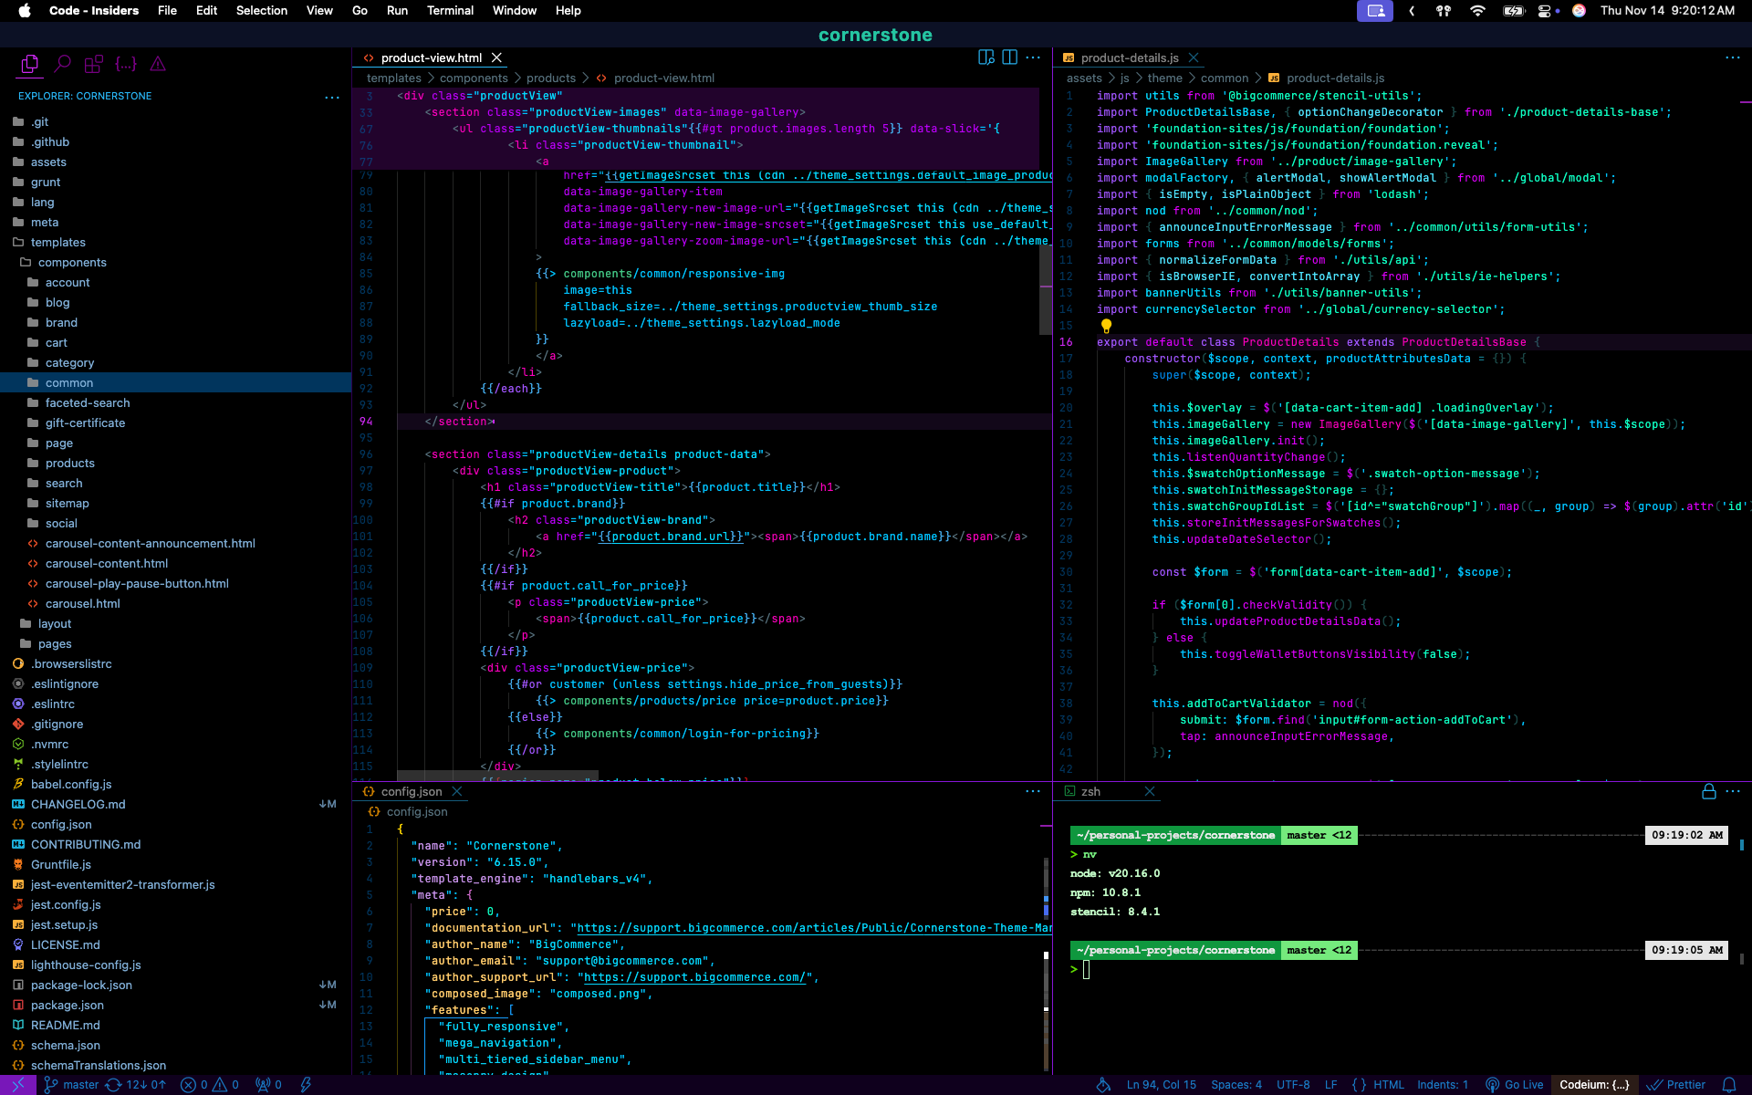Click the split editor right icon
The width and height of the screenshot is (1752, 1095).
pyautogui.click(x=1009, y=57)
